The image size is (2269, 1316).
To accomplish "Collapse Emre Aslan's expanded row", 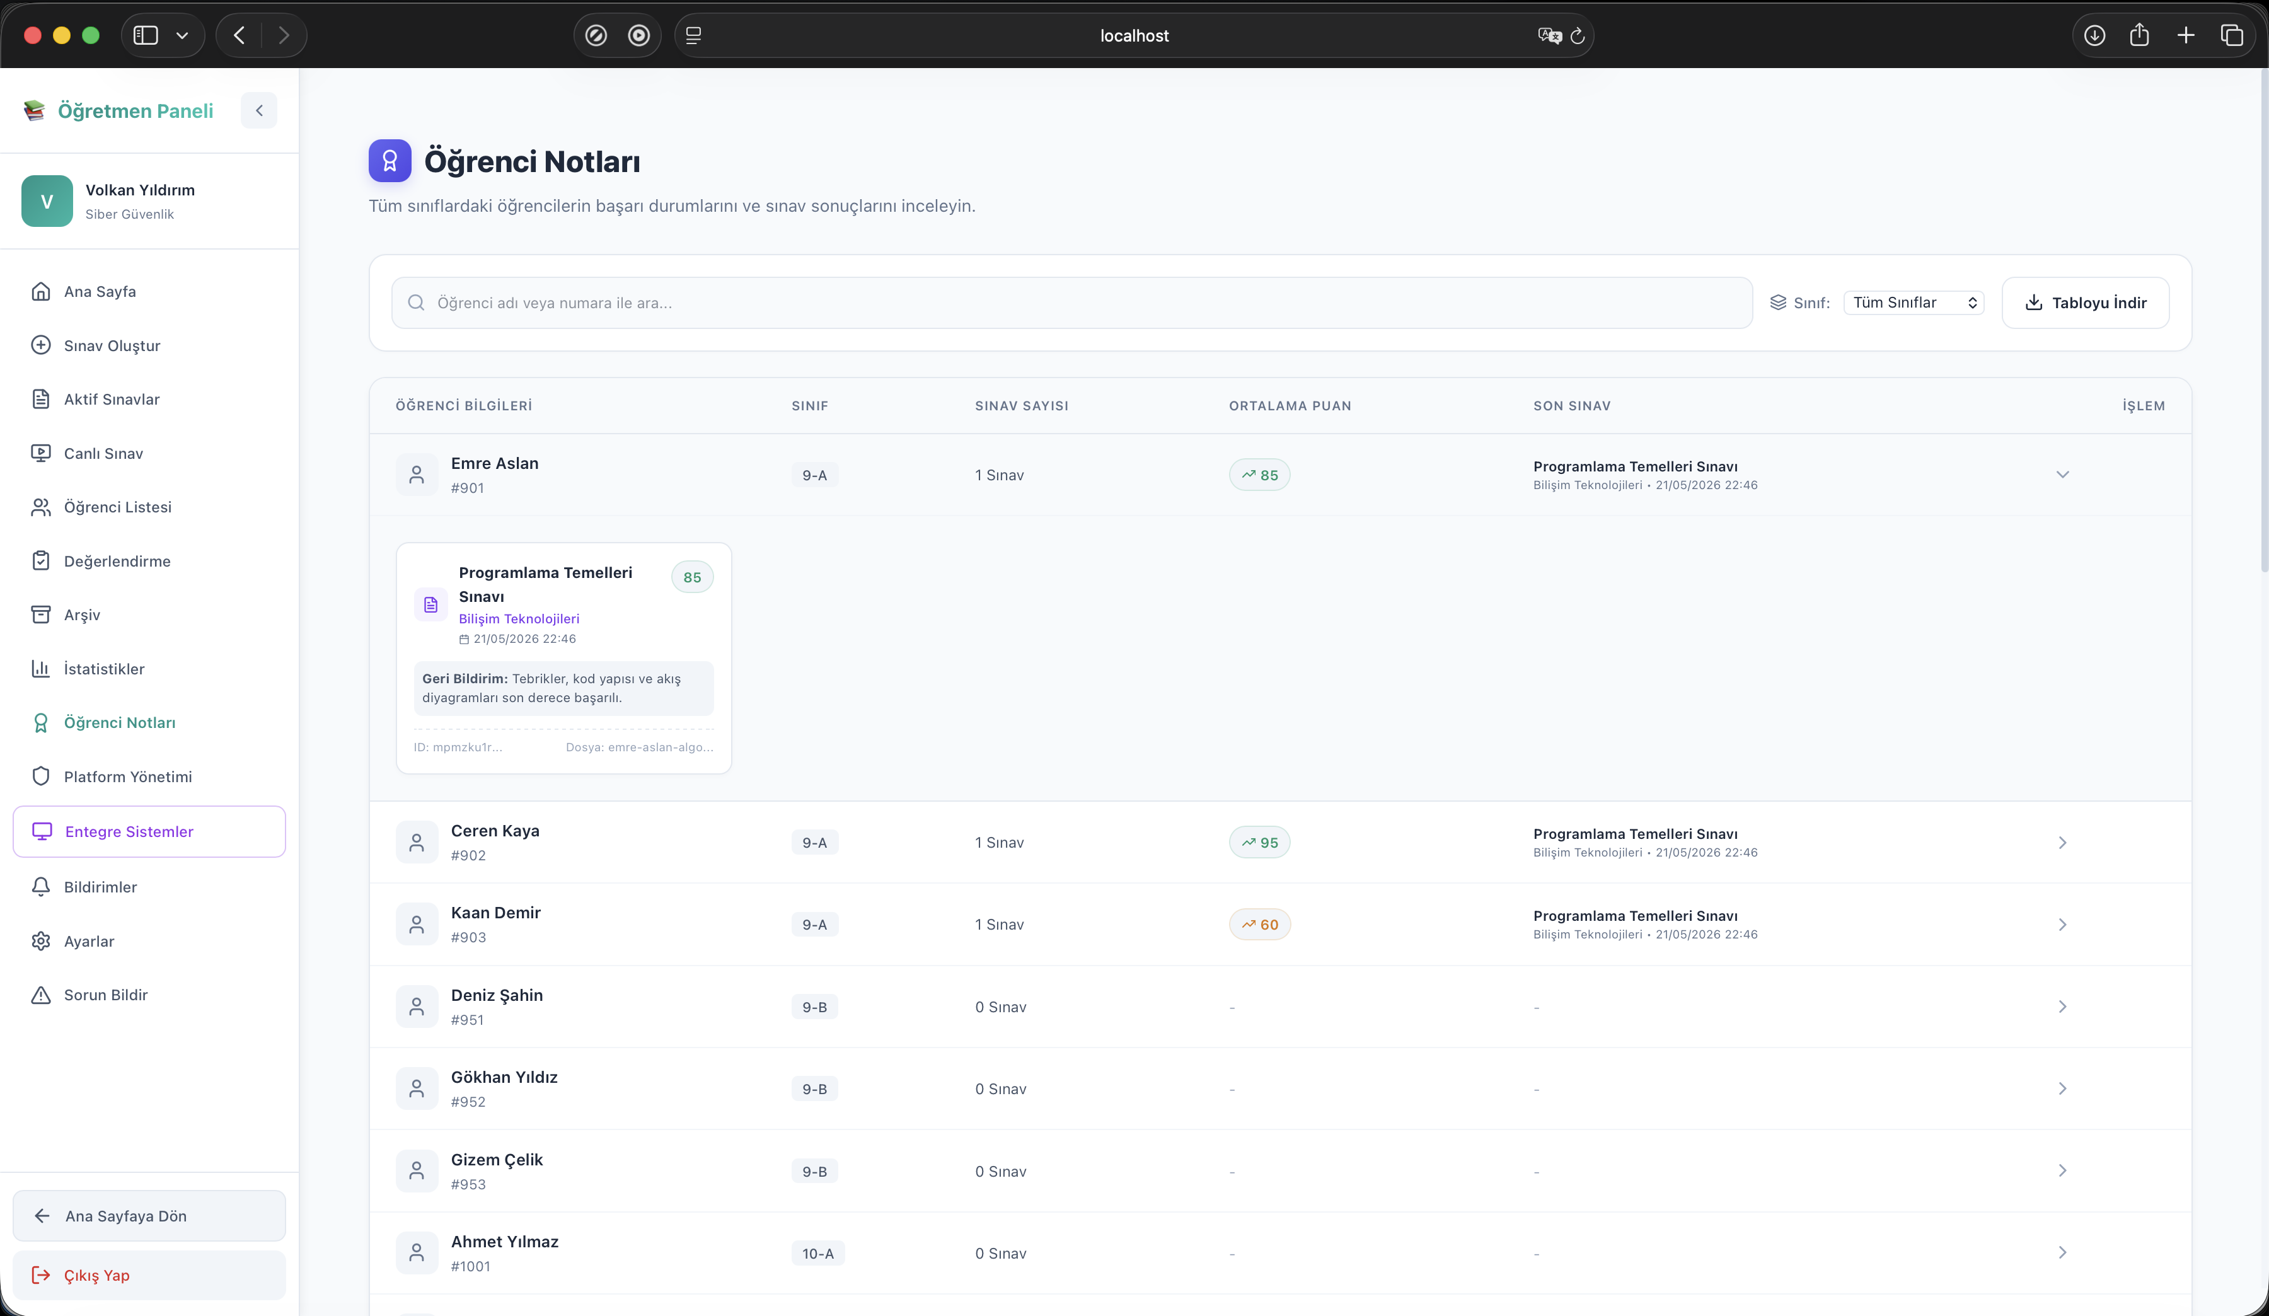I will click(2062, 475).
